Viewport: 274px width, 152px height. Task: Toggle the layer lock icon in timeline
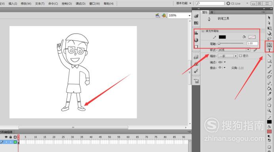click(11, 137)
